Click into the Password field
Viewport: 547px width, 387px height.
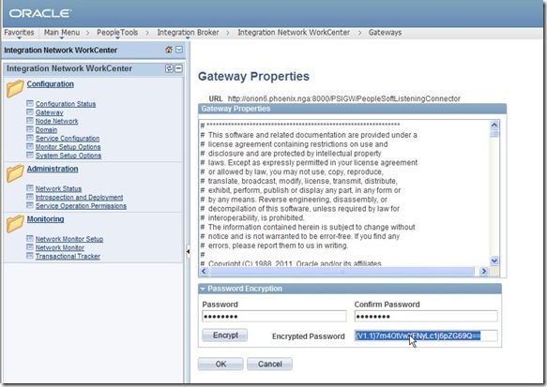point(274,317)
